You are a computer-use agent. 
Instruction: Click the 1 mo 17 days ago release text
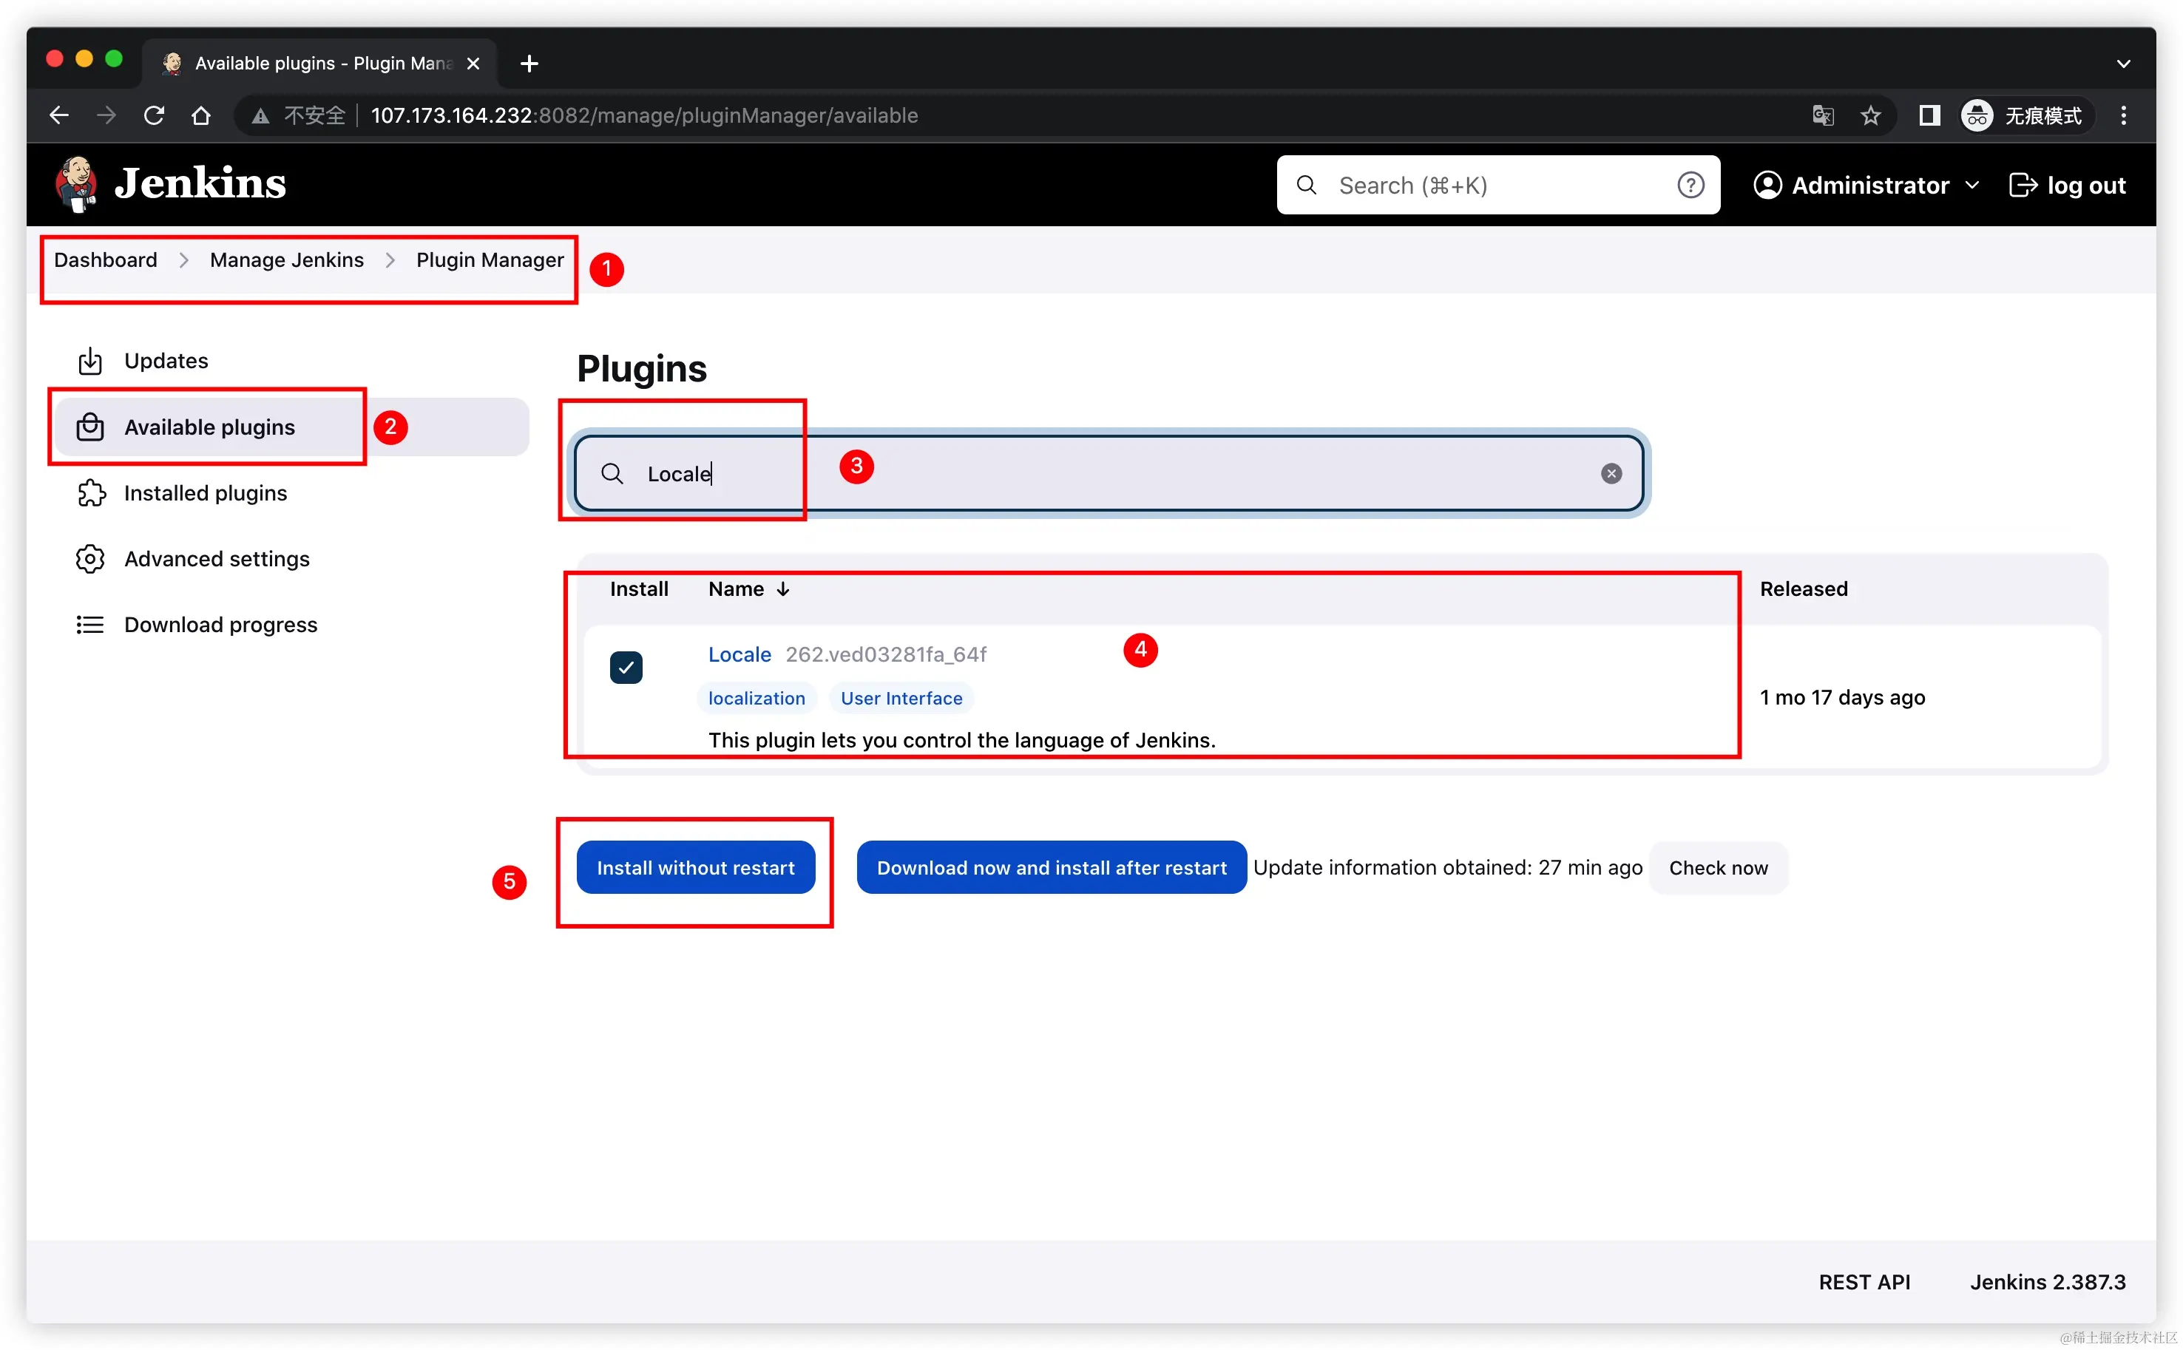point(1842,697)
